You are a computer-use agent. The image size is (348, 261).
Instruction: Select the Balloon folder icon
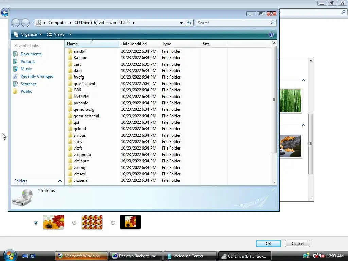[x=70, y=58]
